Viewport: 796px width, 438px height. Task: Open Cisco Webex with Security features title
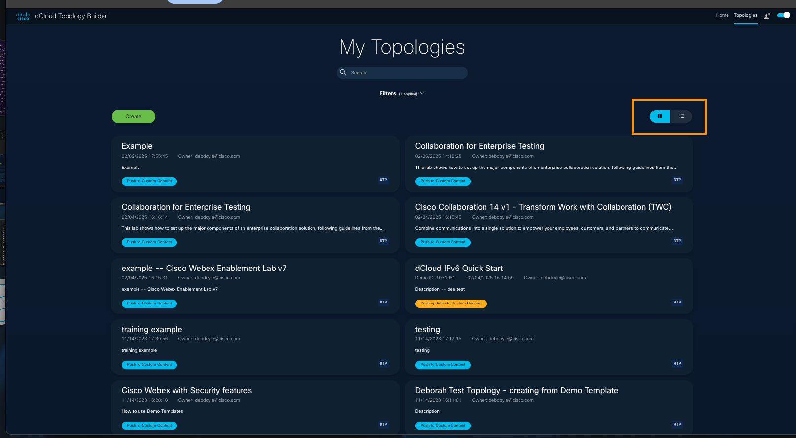187,391
